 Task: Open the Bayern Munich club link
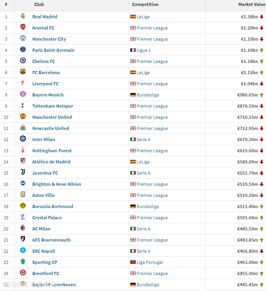click(48, 95)
